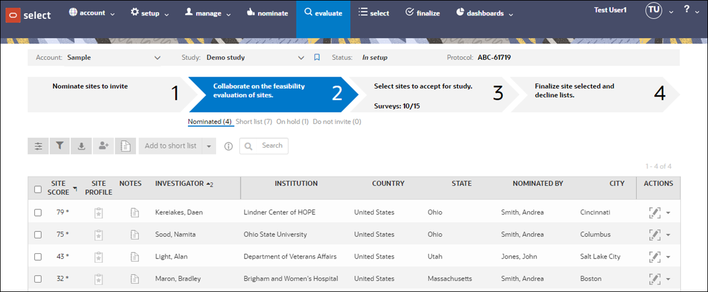708x292 pixels.
Task: Open the column settings sliders icon
Action: (x=38, y=146)
